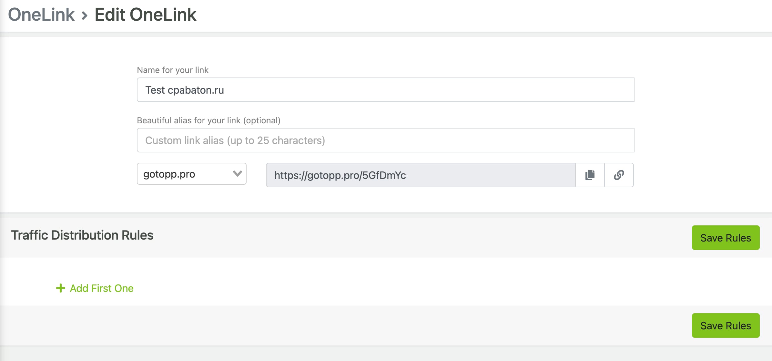Click OneLink in the breadcrumb
The width and height of the screenshot is (772, 361).
click(41, 15)
